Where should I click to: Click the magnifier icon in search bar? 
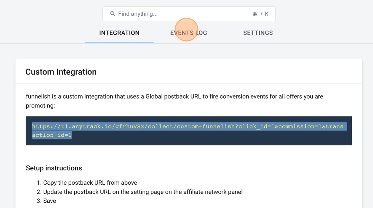113,14
